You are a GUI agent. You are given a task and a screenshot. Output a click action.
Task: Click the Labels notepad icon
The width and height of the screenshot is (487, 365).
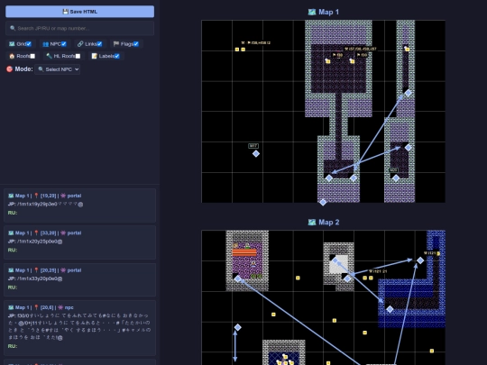94,56
